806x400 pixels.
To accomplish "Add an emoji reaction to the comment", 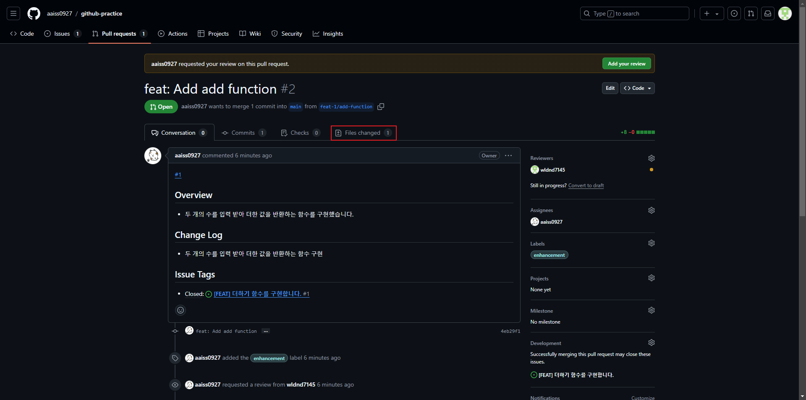I will (181, 310).
